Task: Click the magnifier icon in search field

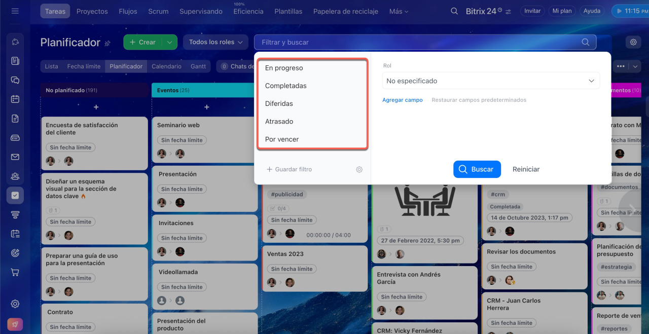Action: (x=586, y=42)
